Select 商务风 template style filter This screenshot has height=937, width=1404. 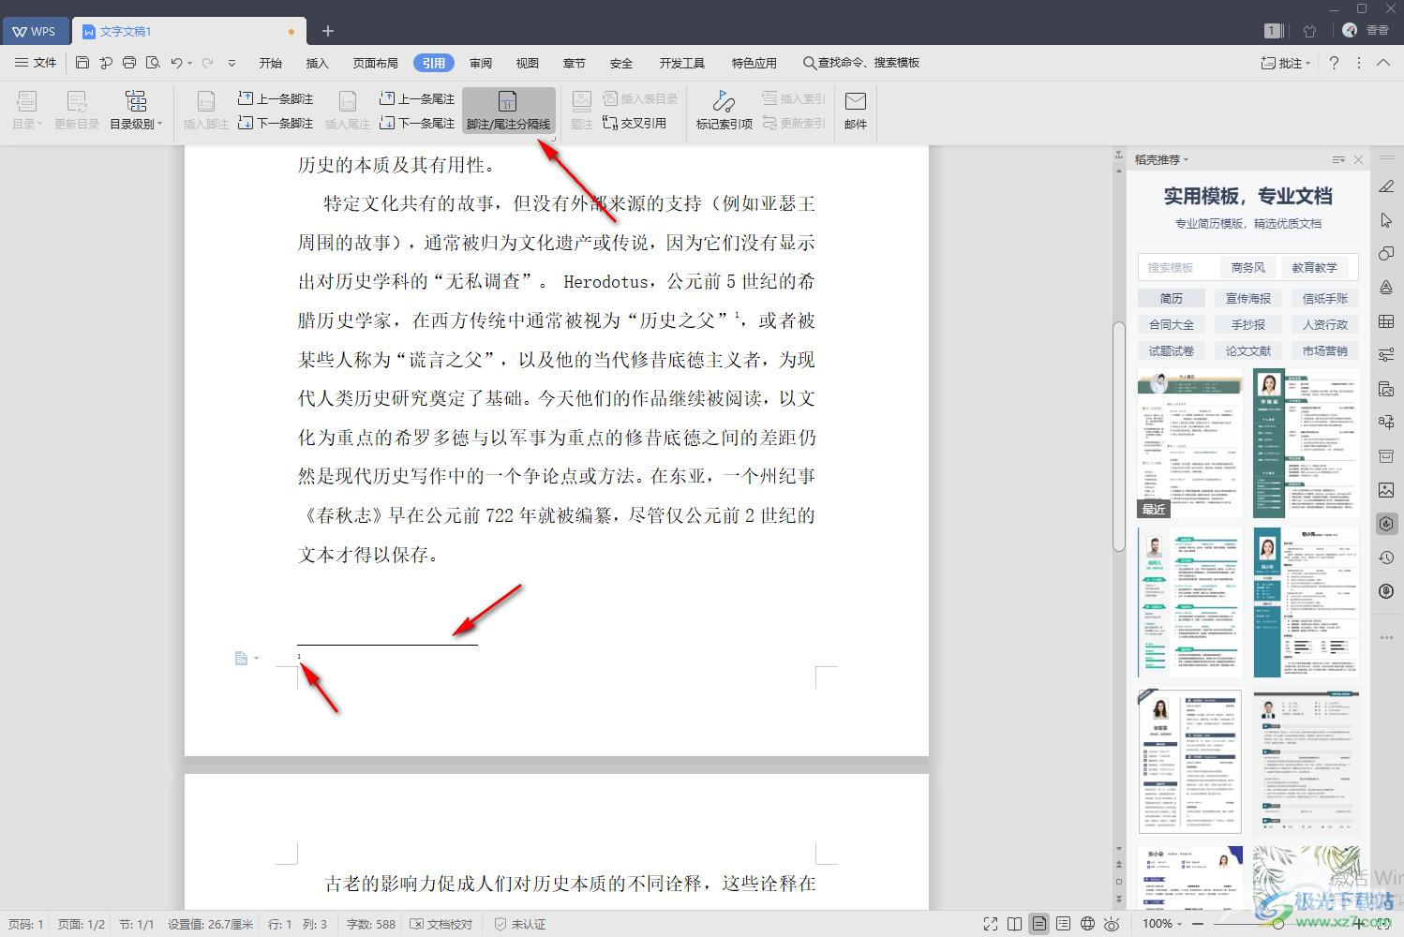tap(1248, 267)
